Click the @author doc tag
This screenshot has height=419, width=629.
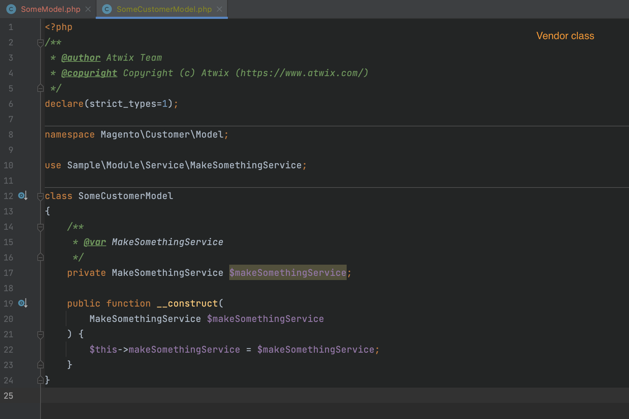pyautogui.click(x=81, y=58)
